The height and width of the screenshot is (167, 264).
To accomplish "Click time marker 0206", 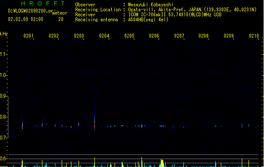I will point(154,36).
